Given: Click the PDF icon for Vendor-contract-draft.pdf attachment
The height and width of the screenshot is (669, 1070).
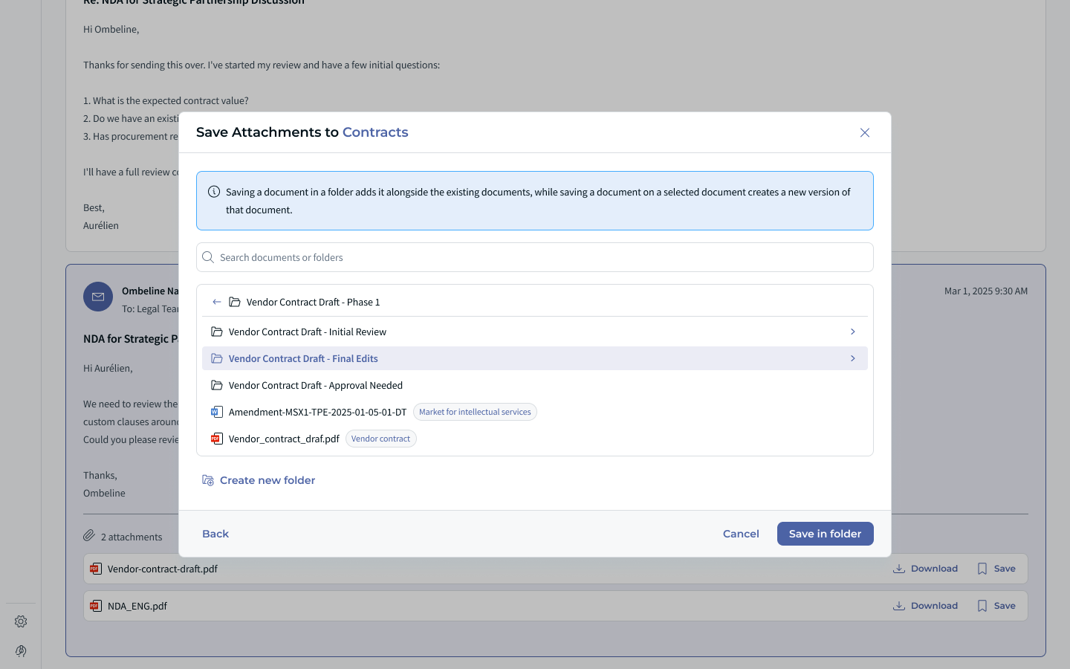Looking at the screenshot, I should pos(96,569).
